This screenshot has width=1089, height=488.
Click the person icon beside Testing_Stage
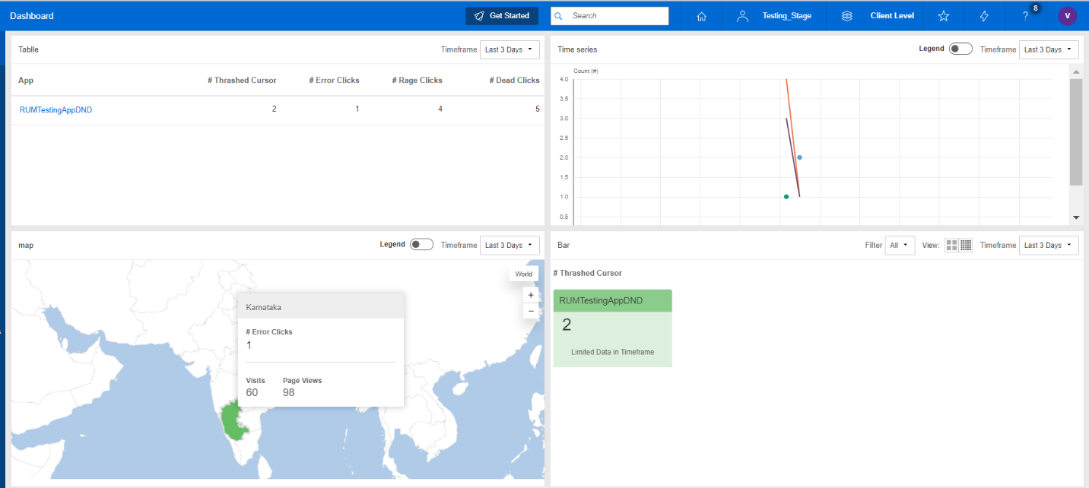(742, 16)
